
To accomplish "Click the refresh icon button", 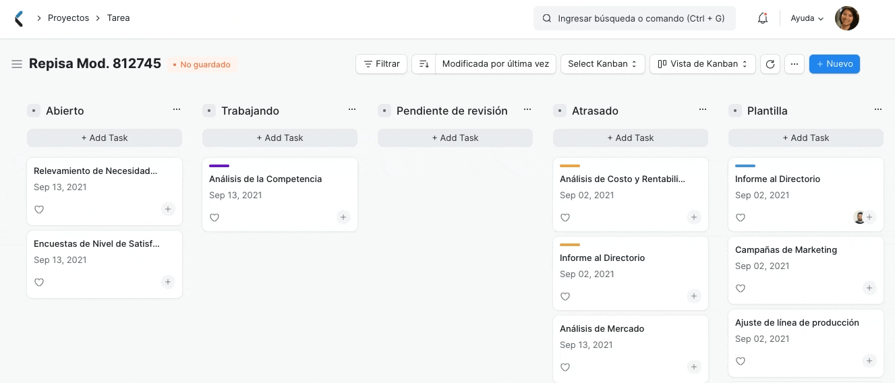I will [770, 64].
